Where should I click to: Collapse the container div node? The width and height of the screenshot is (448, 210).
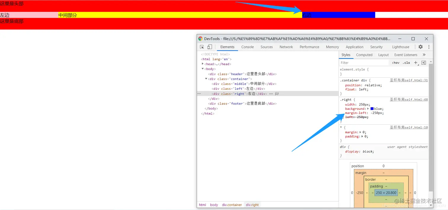click(x=206, y=79)
